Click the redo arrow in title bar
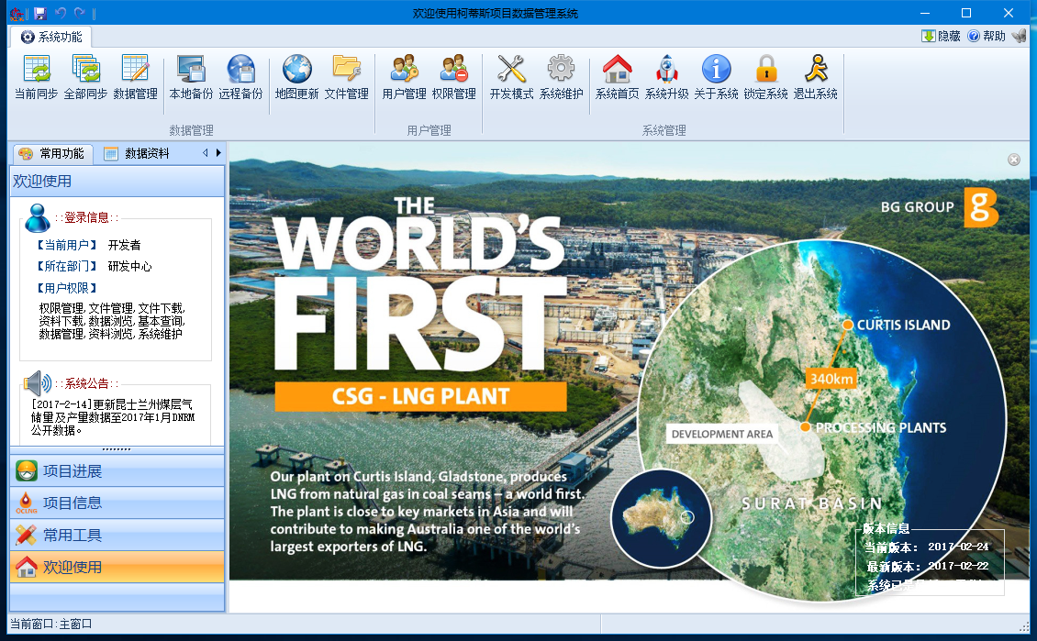 [80, 13]
